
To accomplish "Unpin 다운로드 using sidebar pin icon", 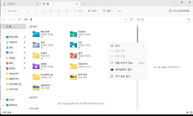I will point(24,42).
